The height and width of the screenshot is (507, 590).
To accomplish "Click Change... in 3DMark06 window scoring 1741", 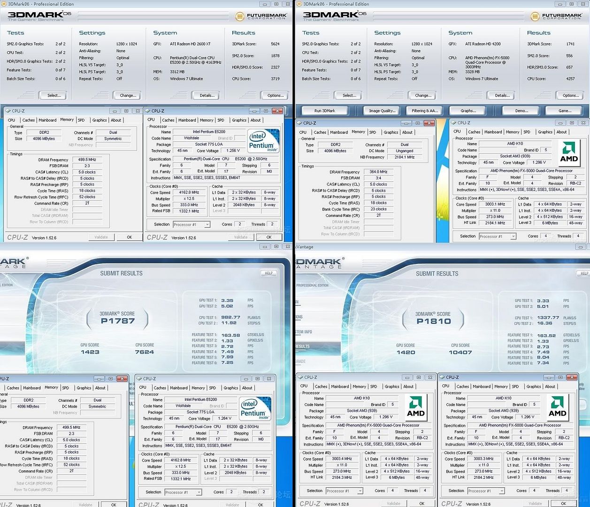I will 423,95.
